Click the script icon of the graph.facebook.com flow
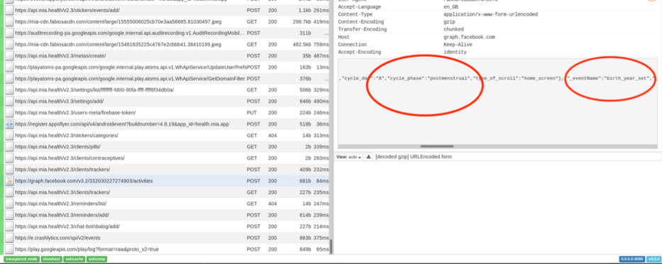 click(9, 181)
